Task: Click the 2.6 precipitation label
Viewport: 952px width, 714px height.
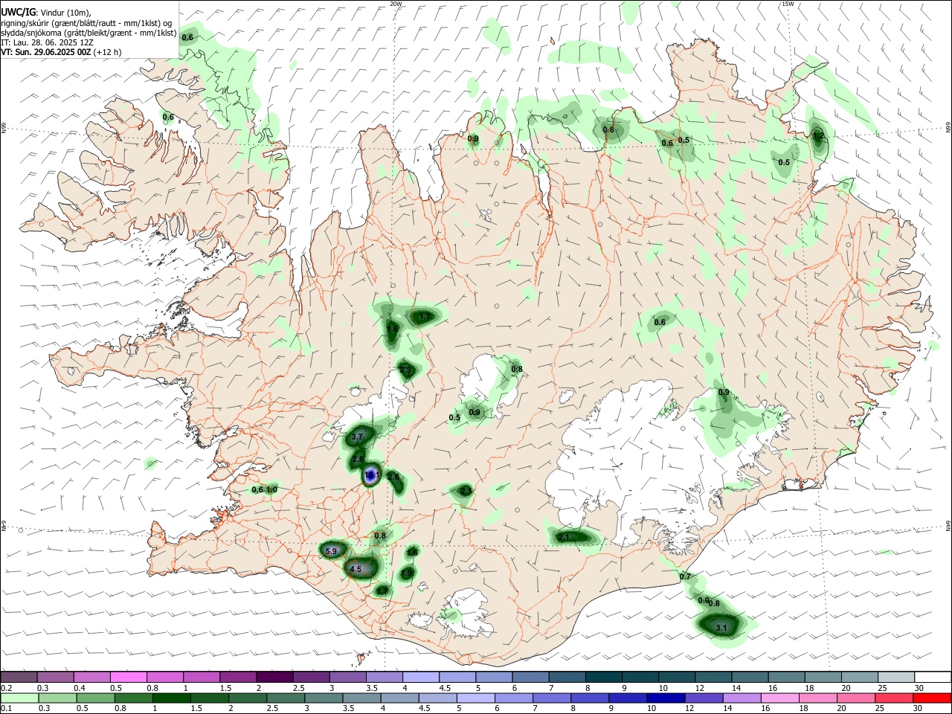Action: click(x=393, y=477)
